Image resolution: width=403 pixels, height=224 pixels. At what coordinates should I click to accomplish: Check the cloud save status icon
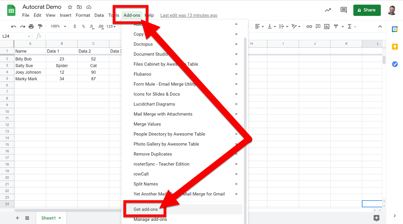tap(89, 7)
